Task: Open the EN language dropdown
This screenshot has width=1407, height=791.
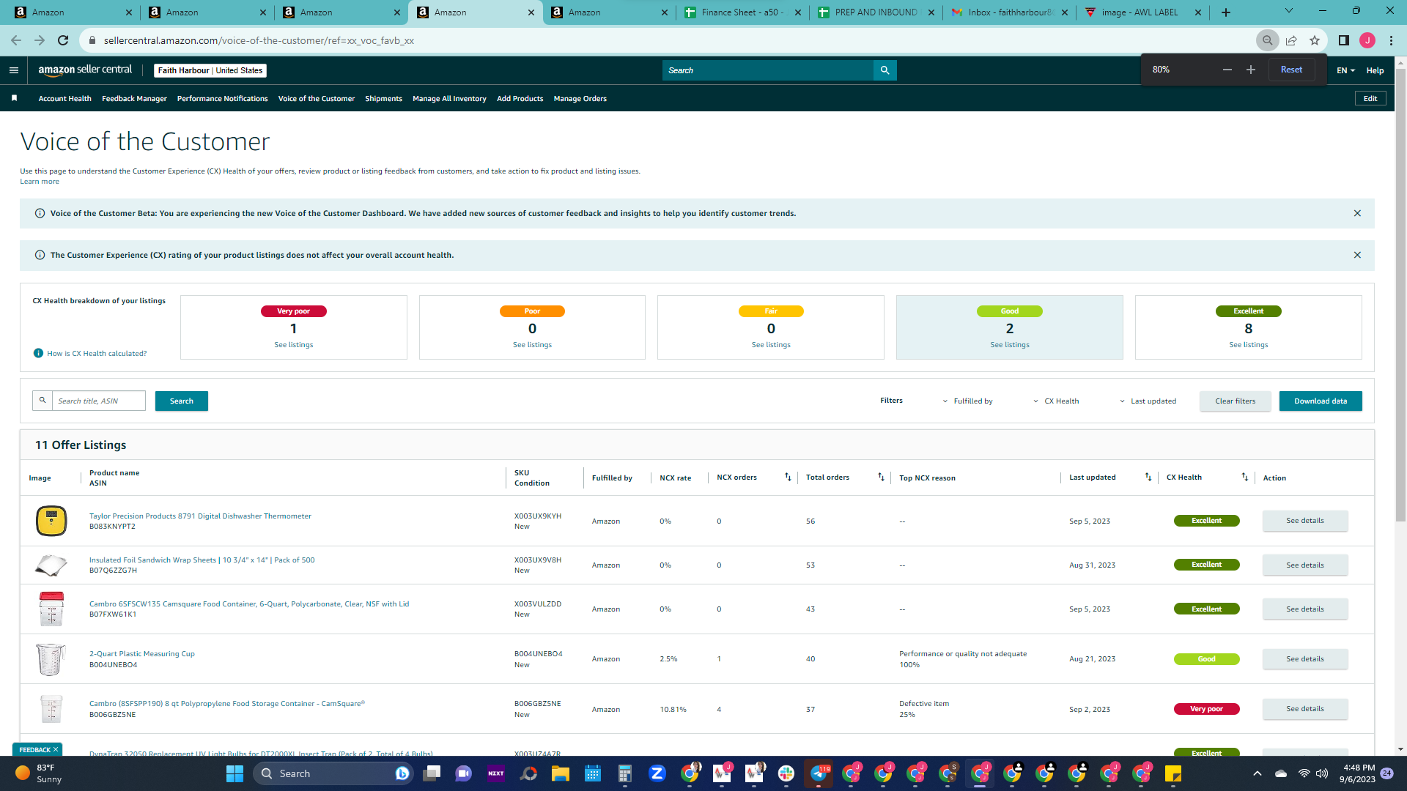Action: coord(1345,70)
